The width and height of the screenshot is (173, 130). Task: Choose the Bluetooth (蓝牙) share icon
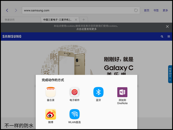point(98,92)
